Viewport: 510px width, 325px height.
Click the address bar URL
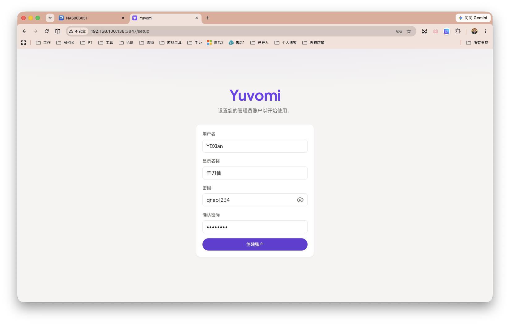[120, 31]
